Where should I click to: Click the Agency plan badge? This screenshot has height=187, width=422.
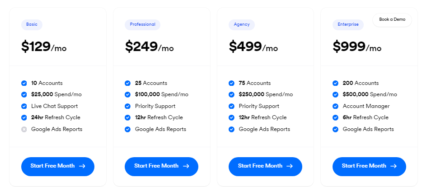pyautogui.click(x=242, y=24)
